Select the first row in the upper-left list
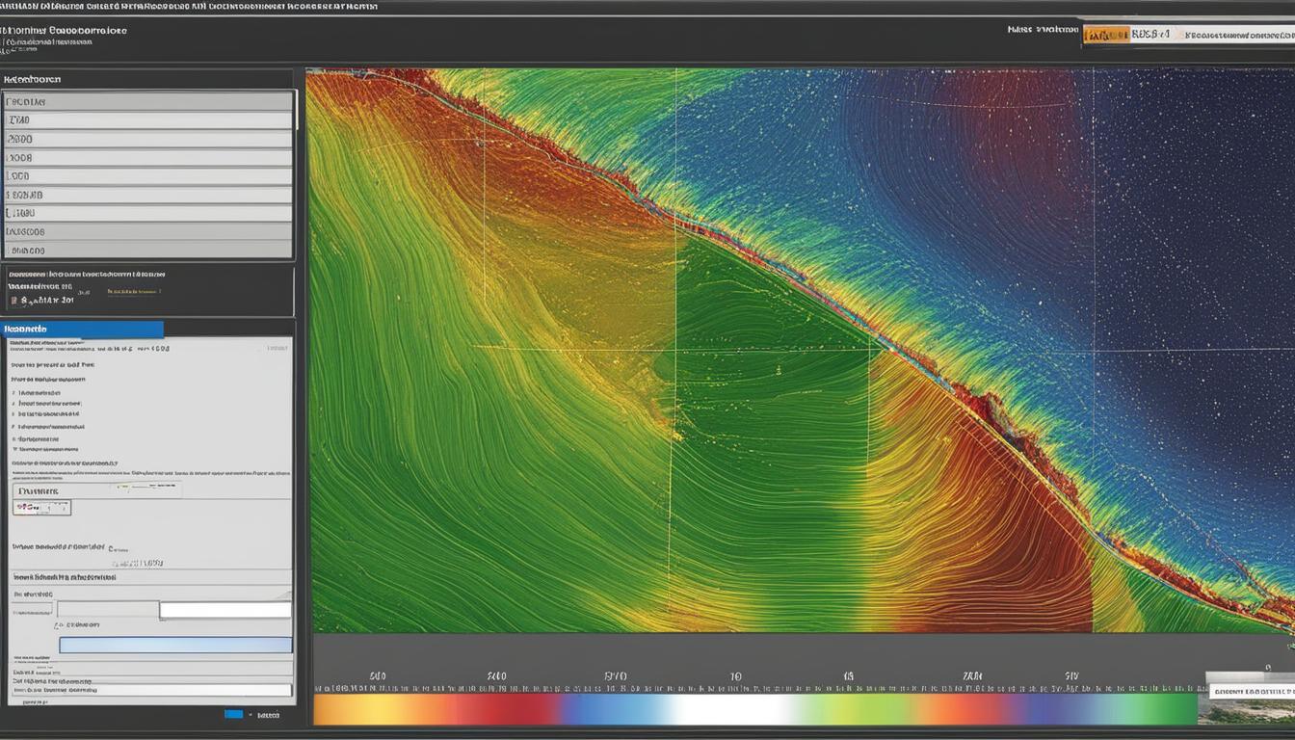This screenshot has width=1295, height=740. coord(148,102)
